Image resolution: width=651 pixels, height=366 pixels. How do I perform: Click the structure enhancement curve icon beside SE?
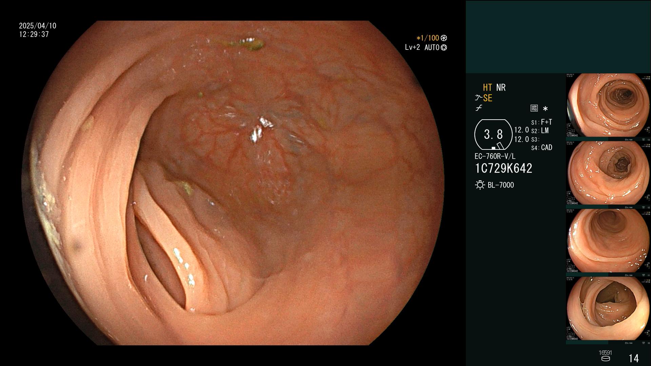point(478,98)
